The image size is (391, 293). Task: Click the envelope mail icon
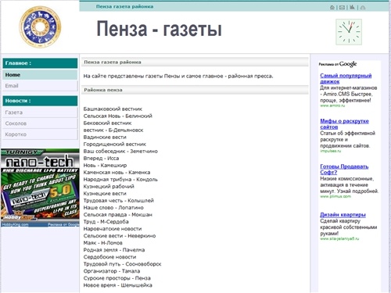point(342,7)
